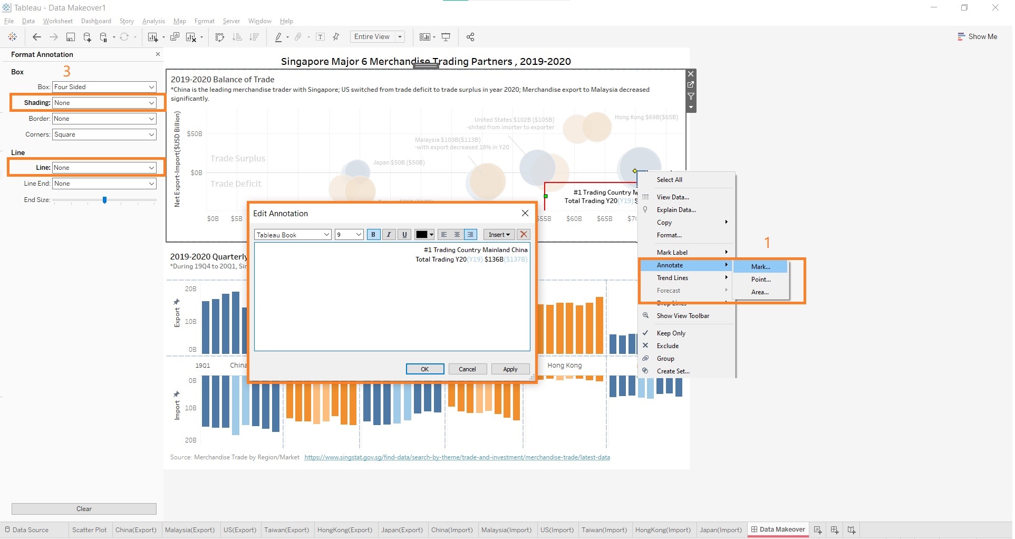Open the Box style dropdown (Four Sided)
This screenshot has width=1015, height=539.
[104, 87]
